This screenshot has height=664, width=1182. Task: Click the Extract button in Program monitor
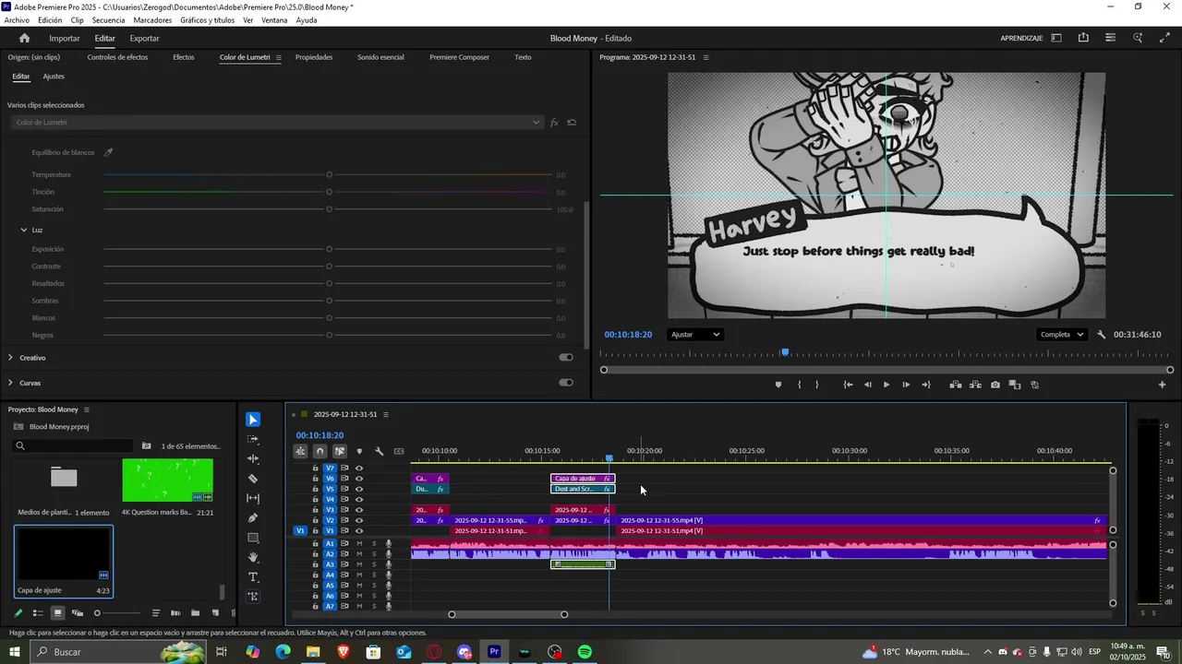tap(975, 385)
